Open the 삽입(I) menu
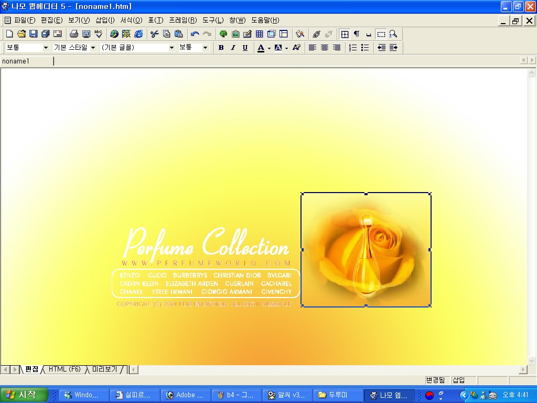The height and width of the screenshot is (403, 537). [105, 20]
